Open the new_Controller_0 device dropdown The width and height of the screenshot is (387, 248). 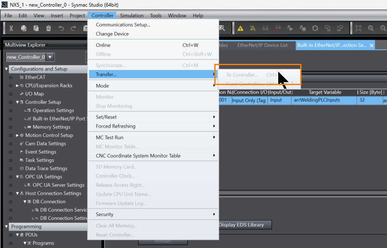click(50, 57)
